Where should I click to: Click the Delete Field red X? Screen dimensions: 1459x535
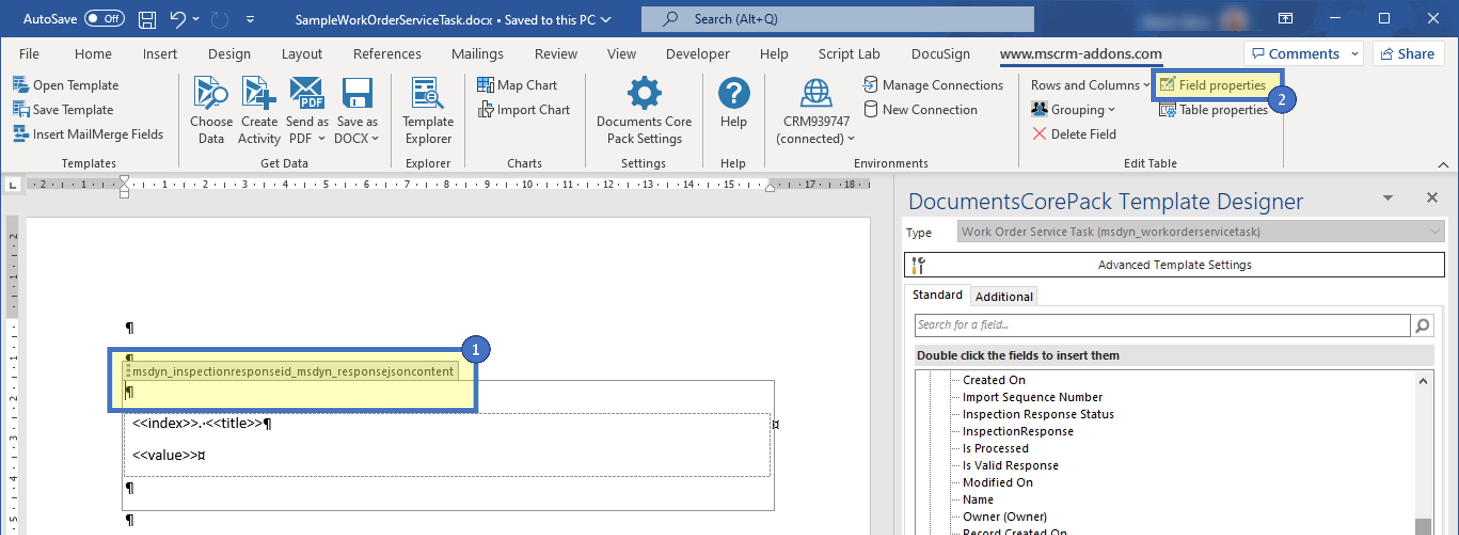pos(1039,134)
